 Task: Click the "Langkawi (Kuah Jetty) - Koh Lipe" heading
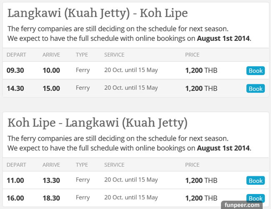pos(98,13)
